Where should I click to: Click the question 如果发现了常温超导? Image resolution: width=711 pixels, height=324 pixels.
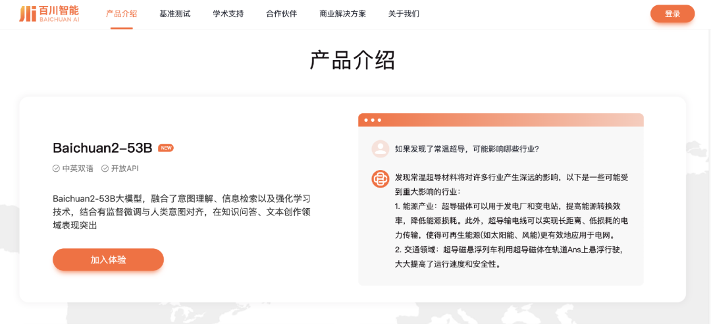pyautogui.click(x=467, y=149)
